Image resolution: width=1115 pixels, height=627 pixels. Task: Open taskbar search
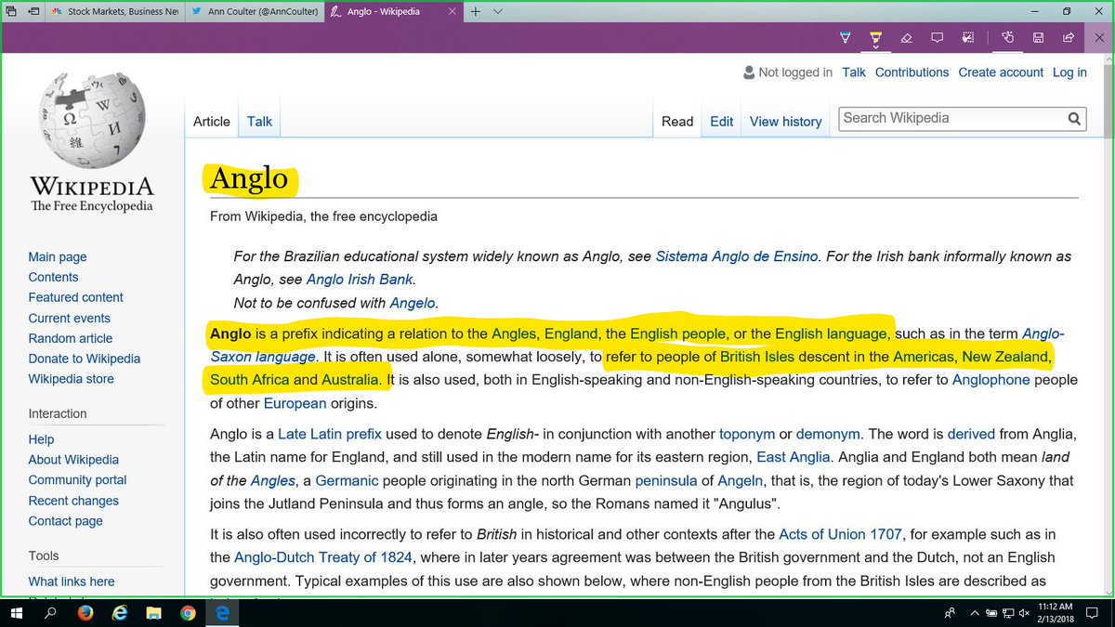click(x=51, y=613)
